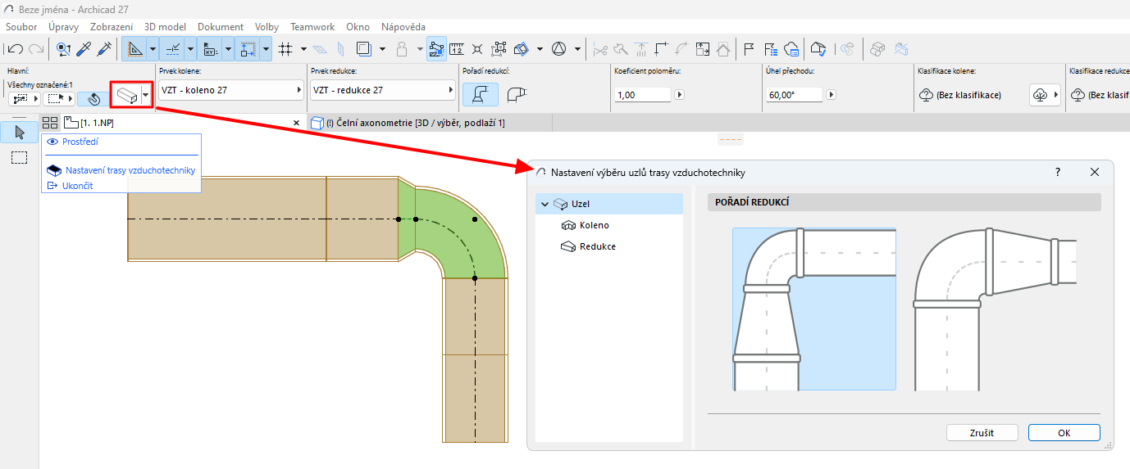Viewport: 1130px width, 469px height.
Task: Click the Zrušit button
Action: click(x=981, y=432)
